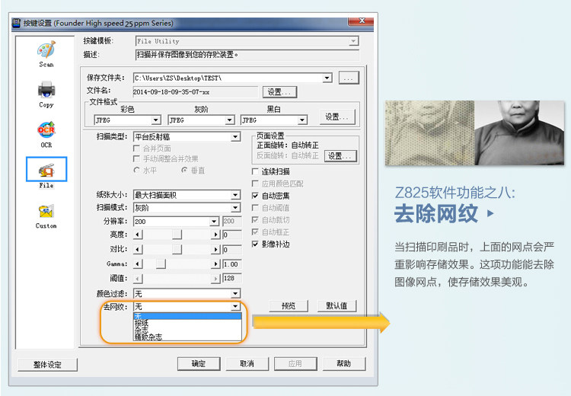Expand the 彩色 JPEG format dropdown

coord(156,120)
